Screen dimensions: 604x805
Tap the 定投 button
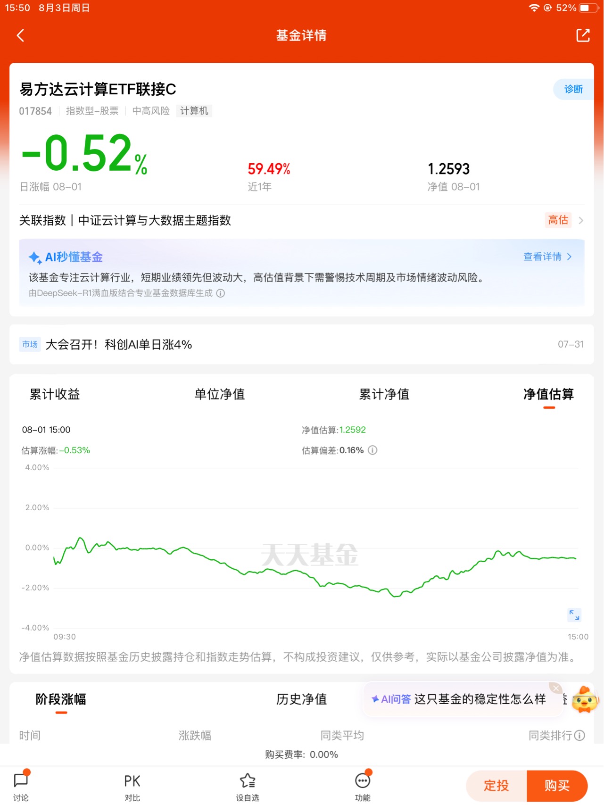click(496, 786)
